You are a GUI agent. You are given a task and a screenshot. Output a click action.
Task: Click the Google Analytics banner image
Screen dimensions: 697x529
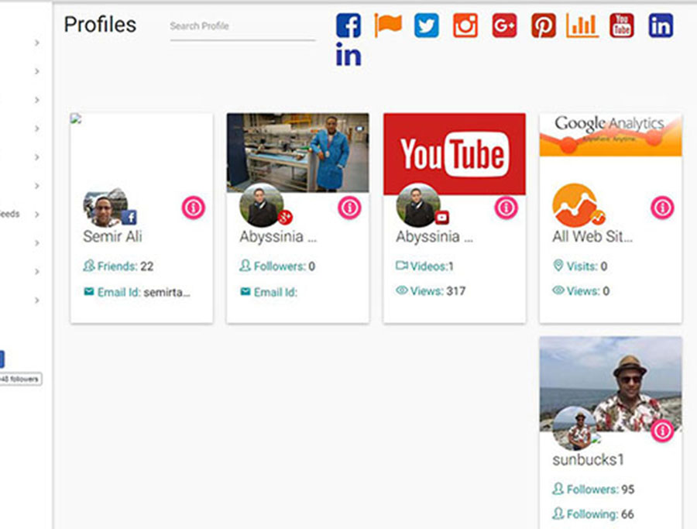[611, 135]
